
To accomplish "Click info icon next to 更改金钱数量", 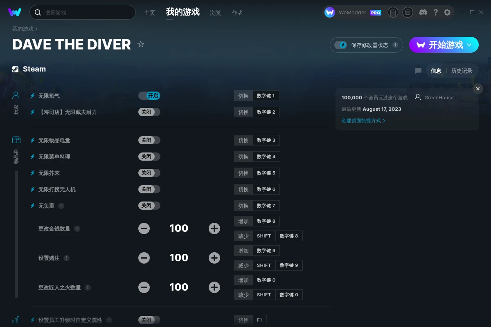I will (77, 228).
